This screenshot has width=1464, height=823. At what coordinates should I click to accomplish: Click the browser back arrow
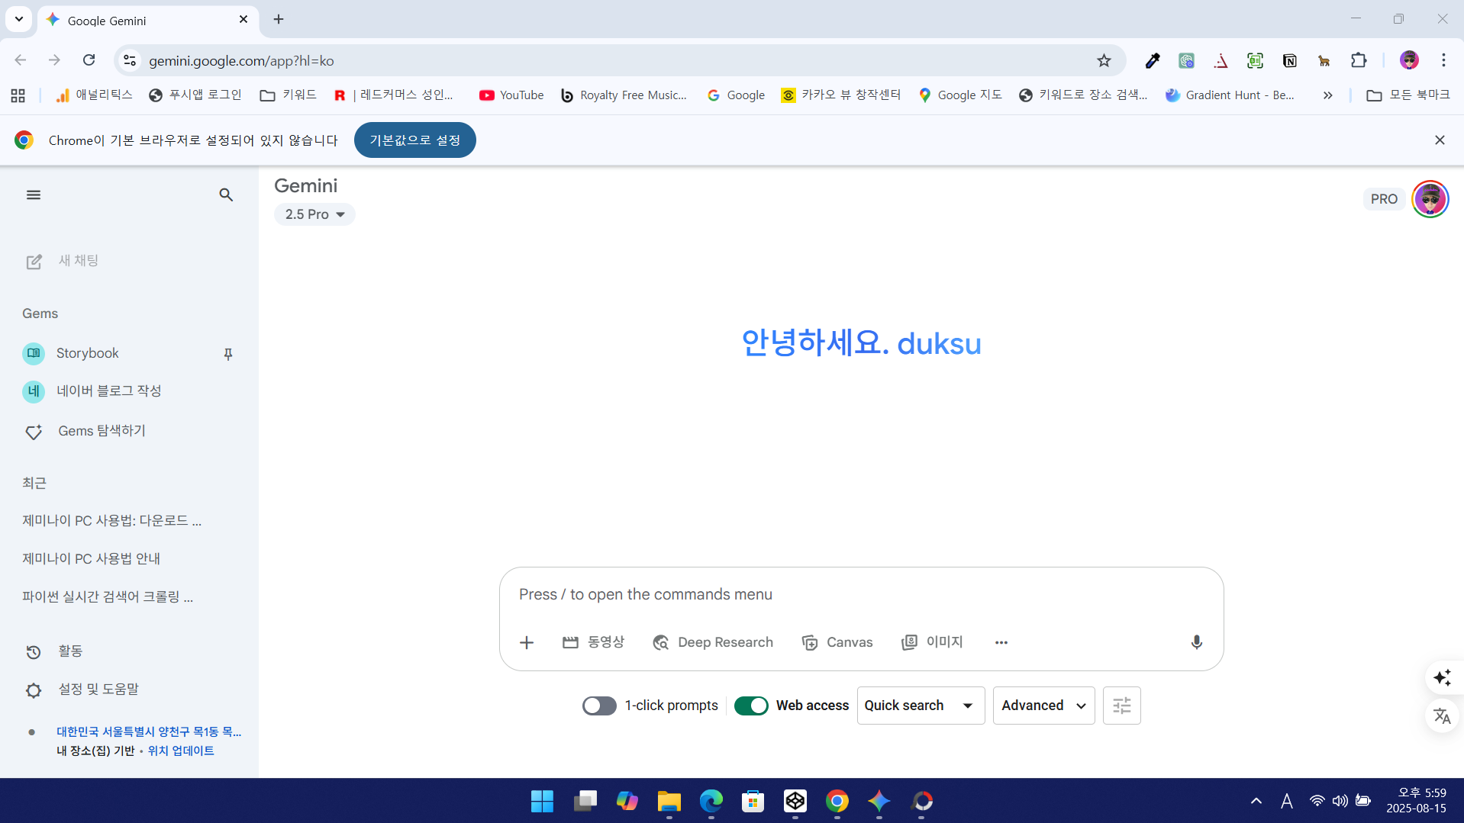21,60
